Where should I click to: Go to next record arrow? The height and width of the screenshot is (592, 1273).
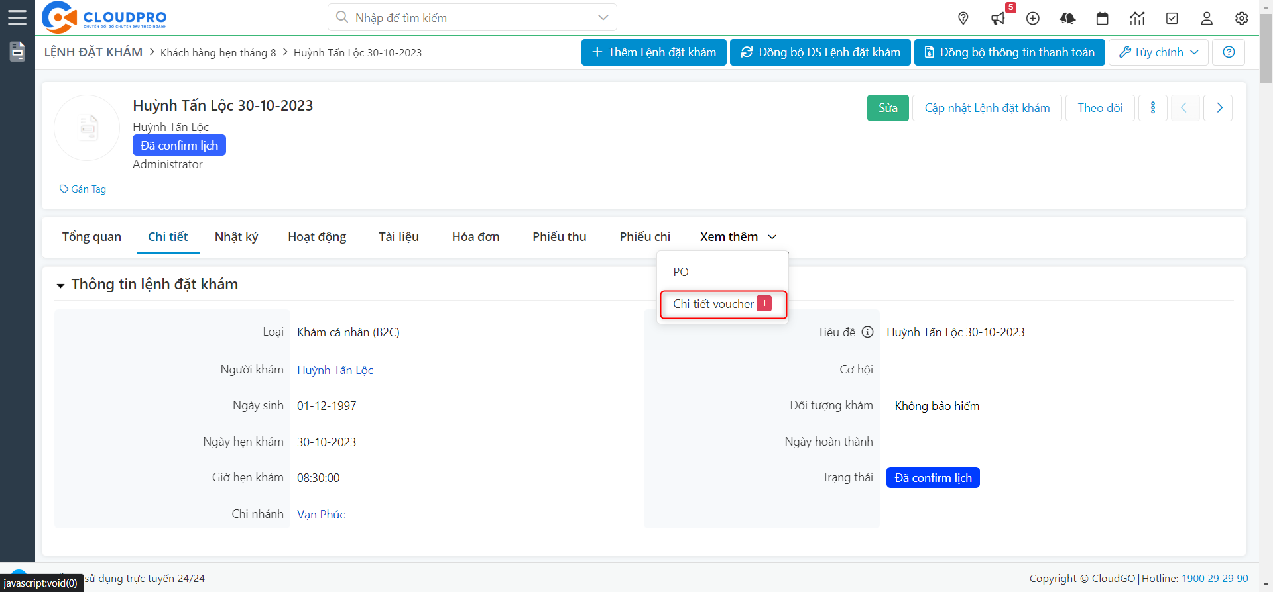[x=1219, y=108]
